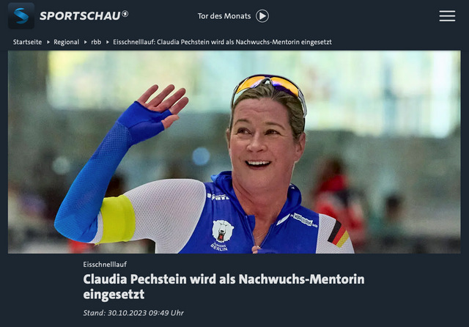The width and height of the screenshot is (469, 327).
Task: Click the SPORTSCHAU wordmark in the header
Action: (80, 16)
